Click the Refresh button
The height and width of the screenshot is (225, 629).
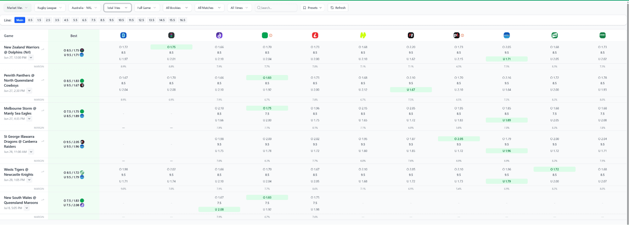click(338, 8)
